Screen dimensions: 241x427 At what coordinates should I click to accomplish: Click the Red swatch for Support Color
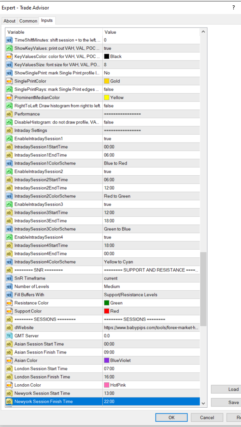tap(107, 311)
